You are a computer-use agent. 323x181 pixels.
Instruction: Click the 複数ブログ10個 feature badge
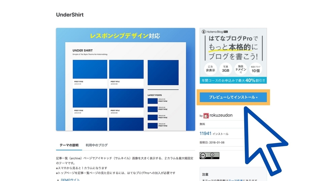[256, 69]
